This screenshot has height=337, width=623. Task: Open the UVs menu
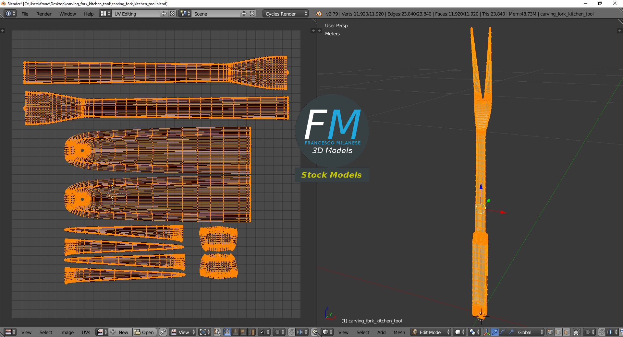tap(86, 332)
